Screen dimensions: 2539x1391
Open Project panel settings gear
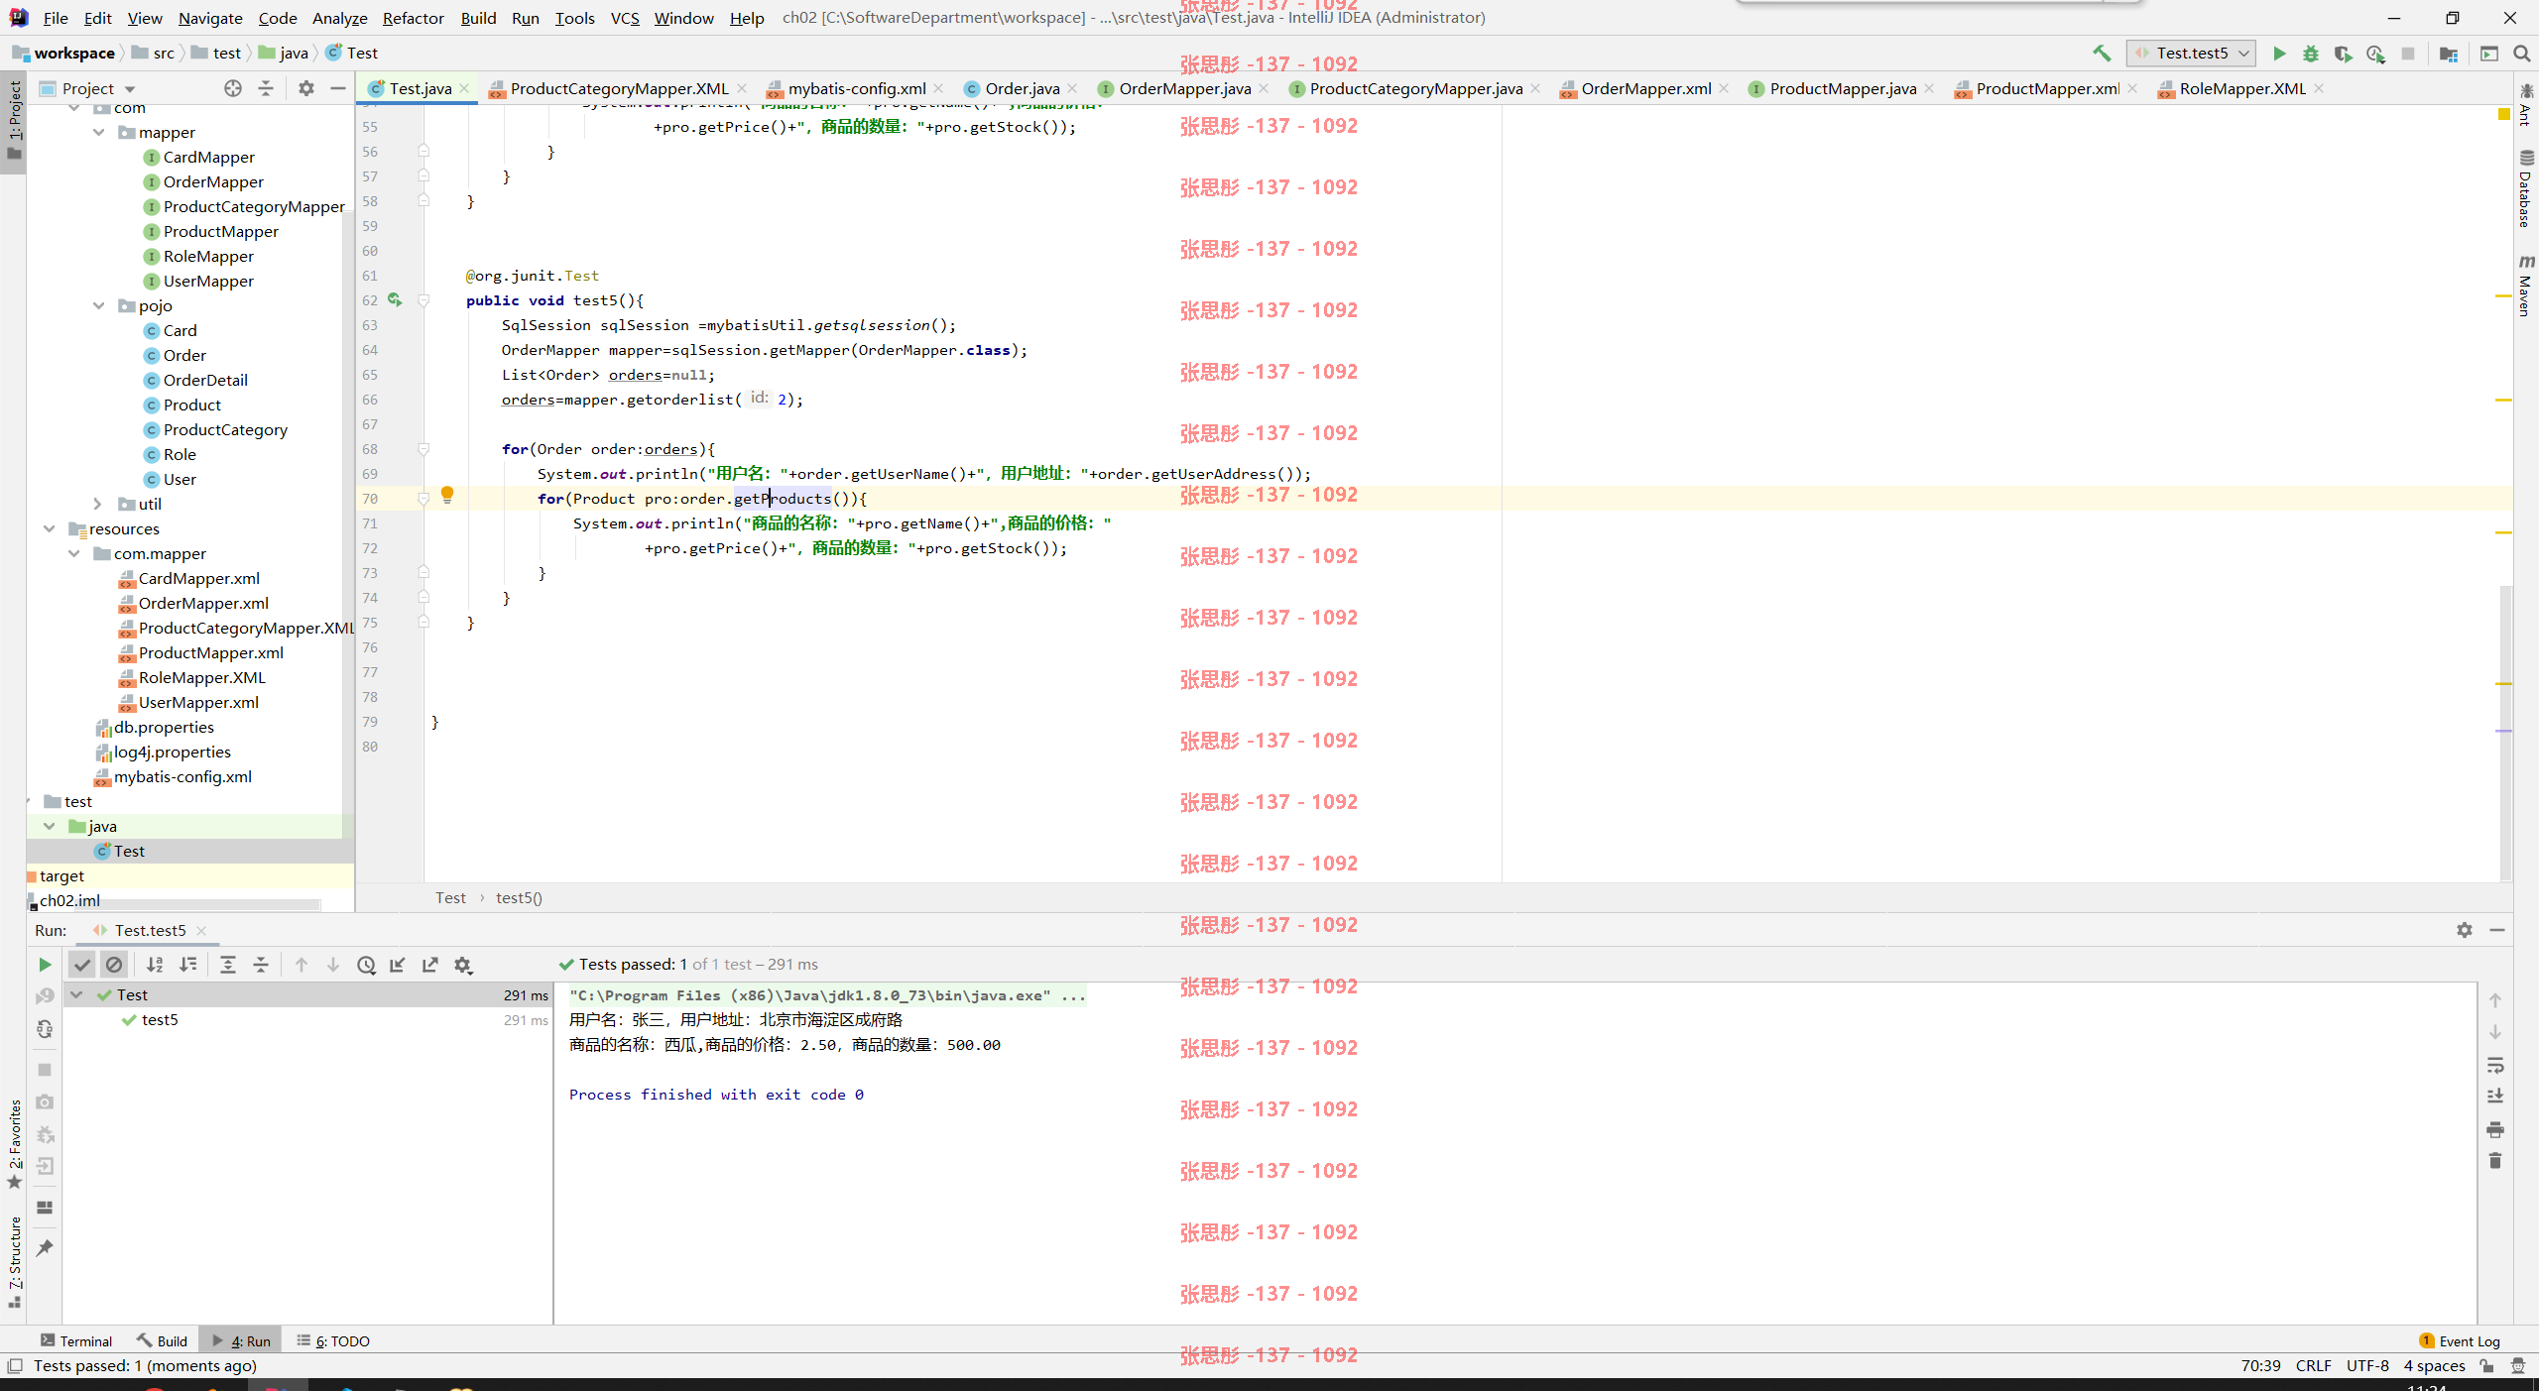pyautogui.click(x=306, y=88)
